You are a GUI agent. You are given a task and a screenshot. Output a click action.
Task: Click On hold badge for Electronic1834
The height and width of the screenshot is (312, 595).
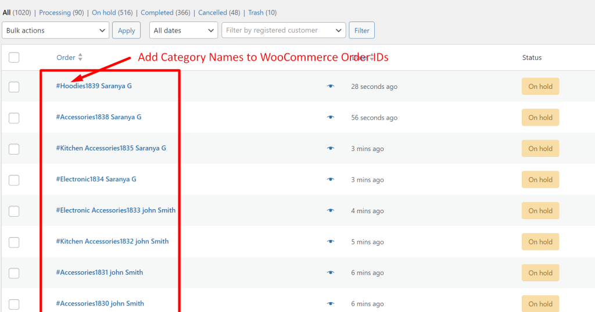click(540, 180)
